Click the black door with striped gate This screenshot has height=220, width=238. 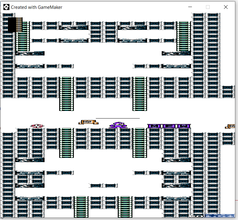[15, 24]
